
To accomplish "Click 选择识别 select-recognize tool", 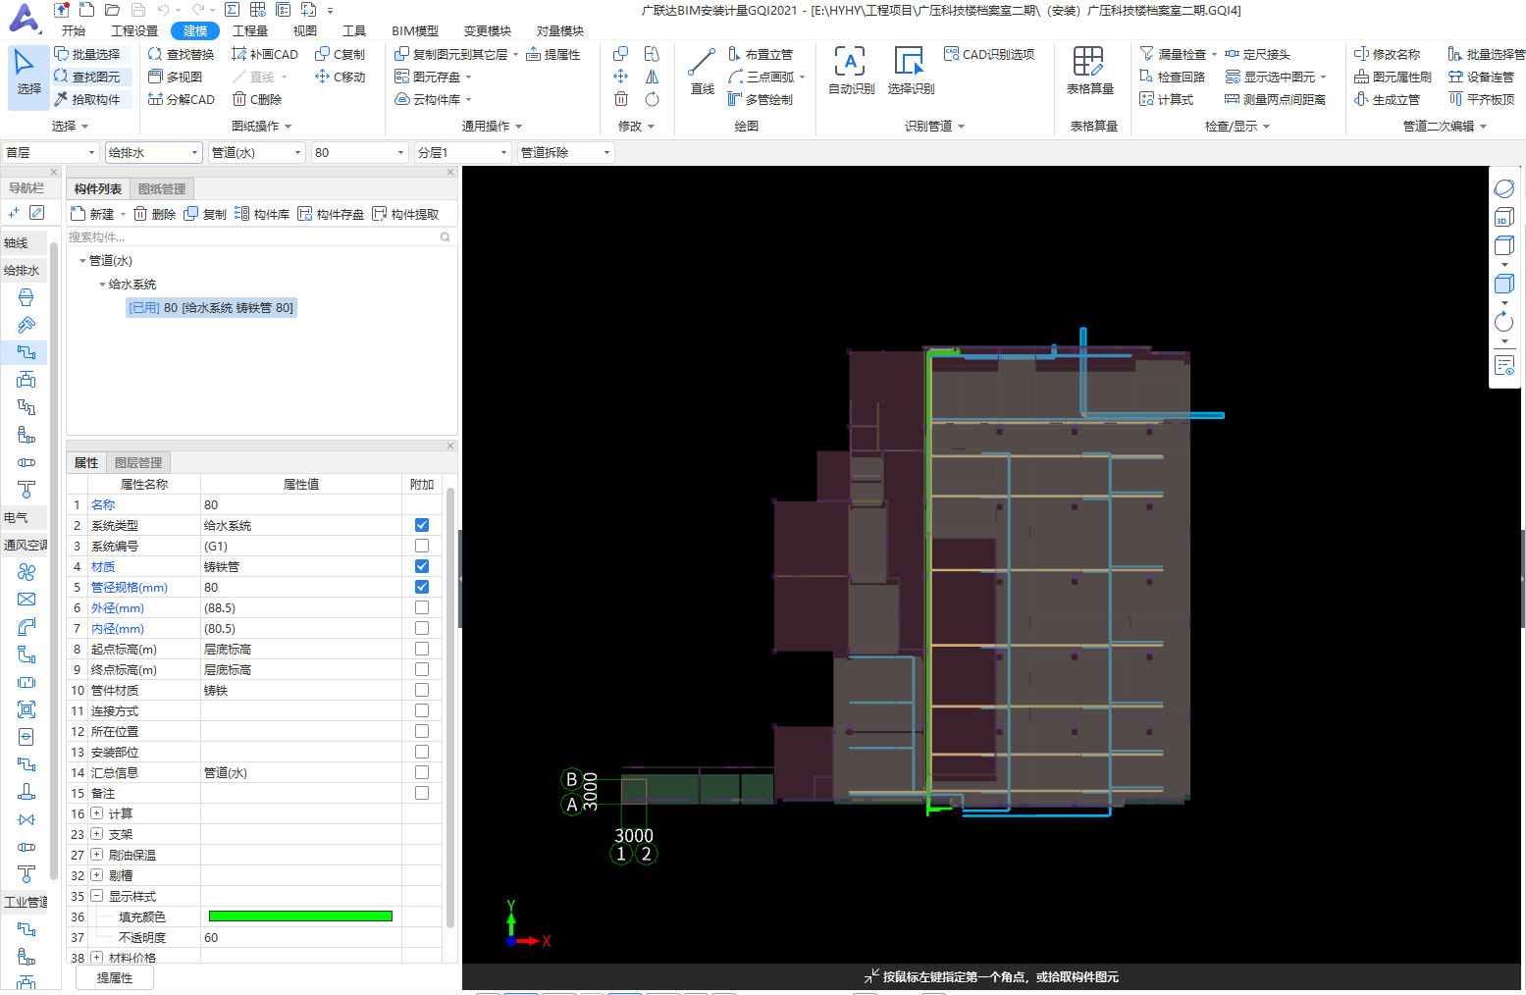I will (x=911, y=71).
